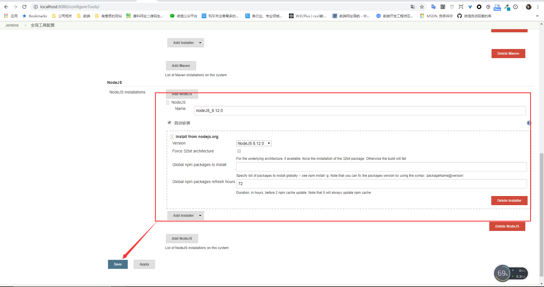
Task: Save the tool configuration
Action: 118,264
